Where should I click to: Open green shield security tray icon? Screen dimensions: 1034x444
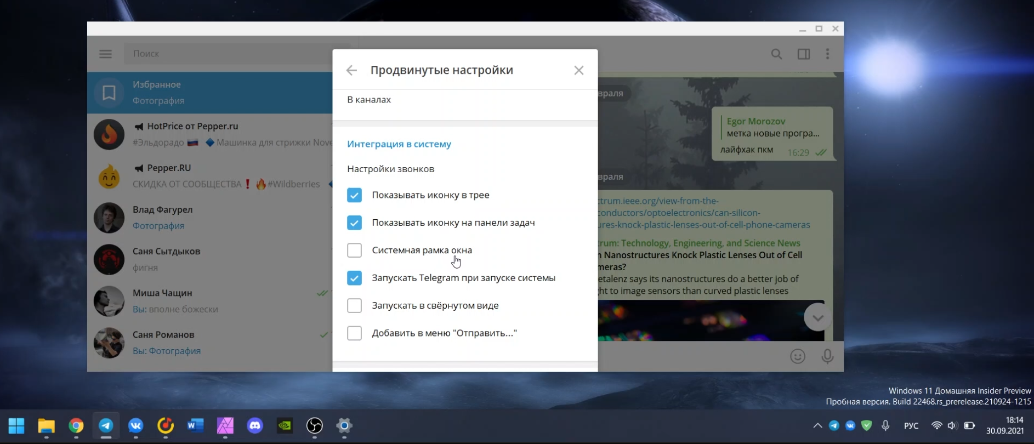[x=867, y=425]
